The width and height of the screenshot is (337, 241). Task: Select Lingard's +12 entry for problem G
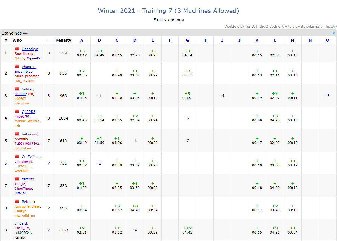[x=187, y=230]
